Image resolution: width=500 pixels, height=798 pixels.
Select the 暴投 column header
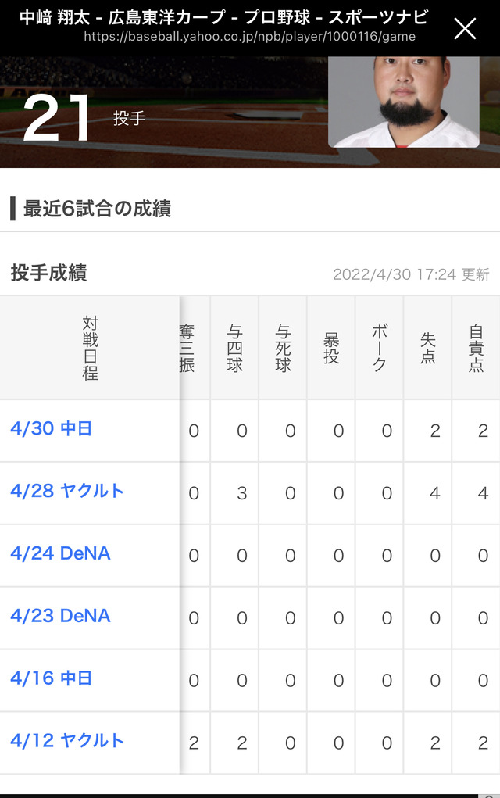point(331,348)
